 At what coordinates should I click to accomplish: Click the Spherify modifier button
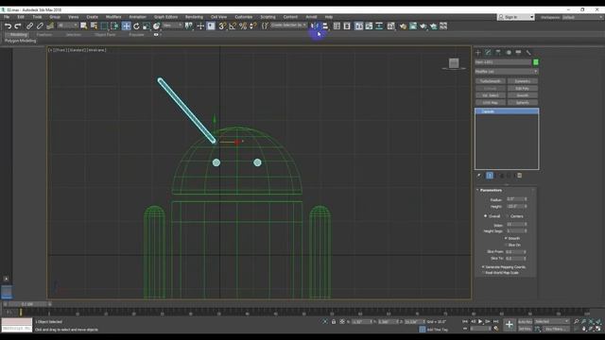click(522, 103)
